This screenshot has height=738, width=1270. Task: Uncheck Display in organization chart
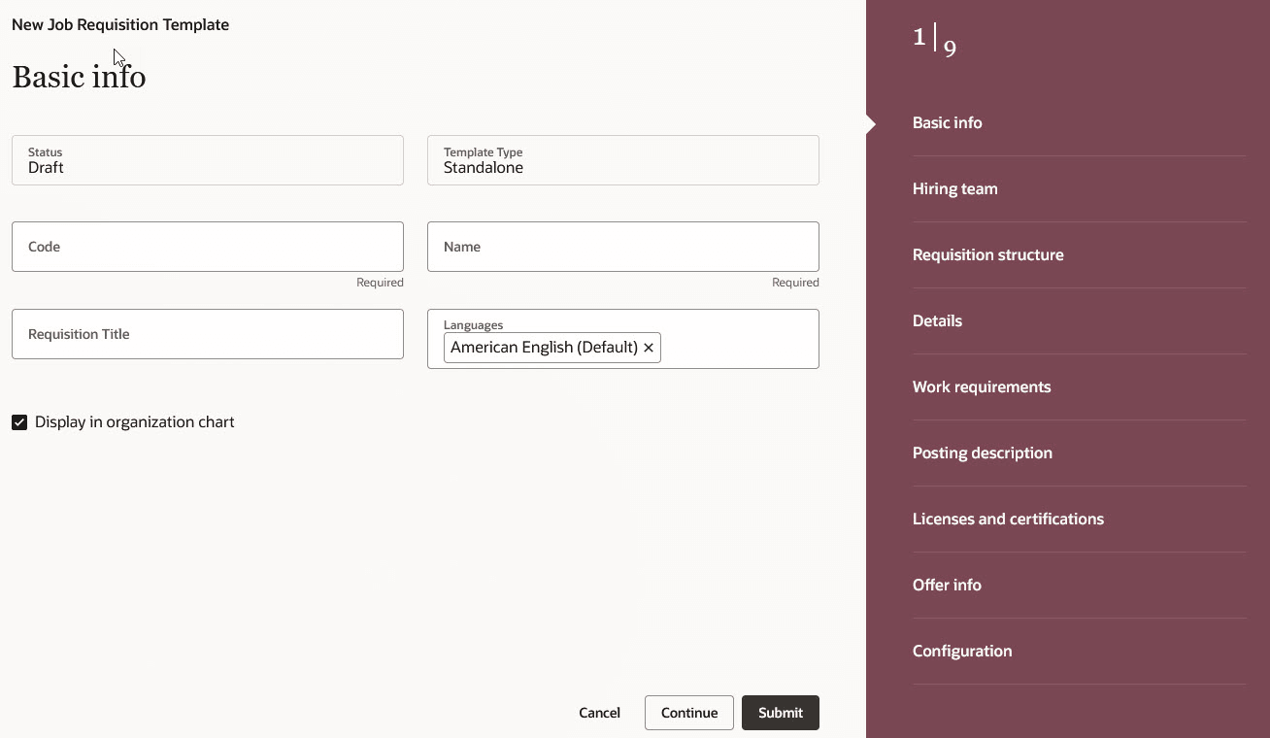[x=19, y=421]
